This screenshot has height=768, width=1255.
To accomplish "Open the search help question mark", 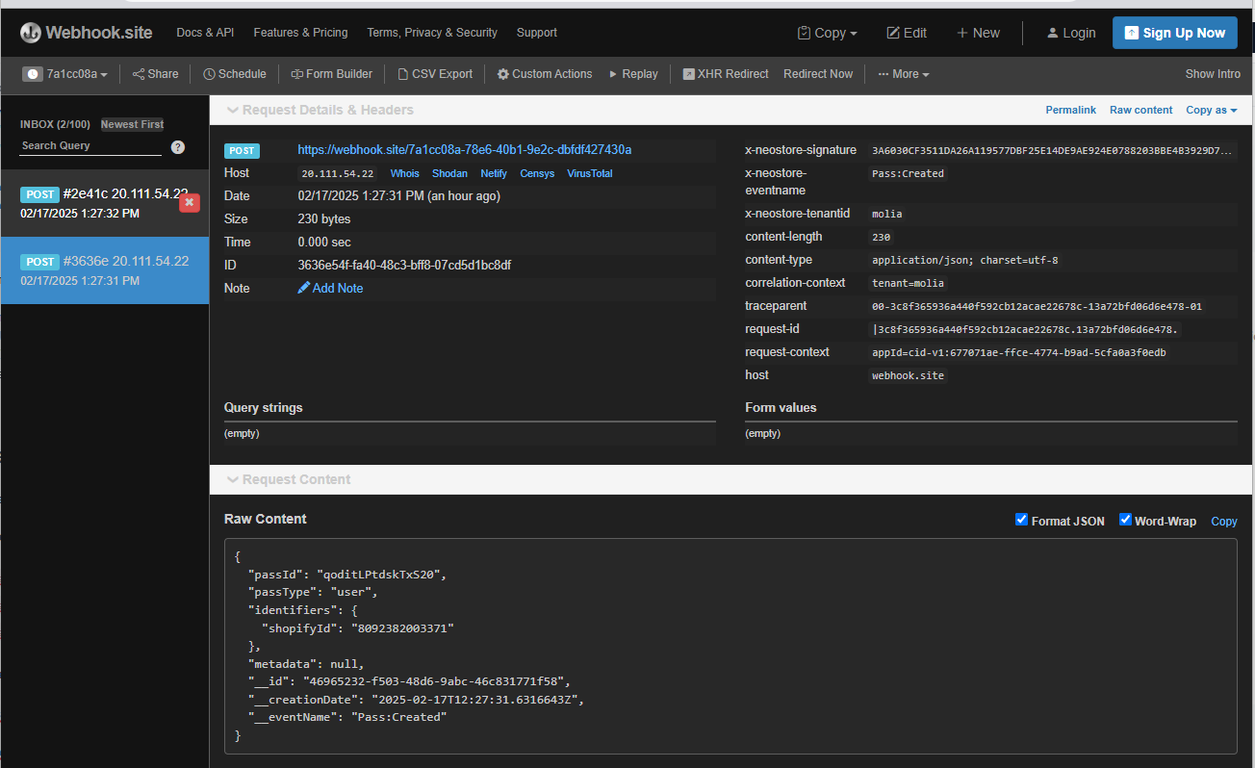I will 179,146.
